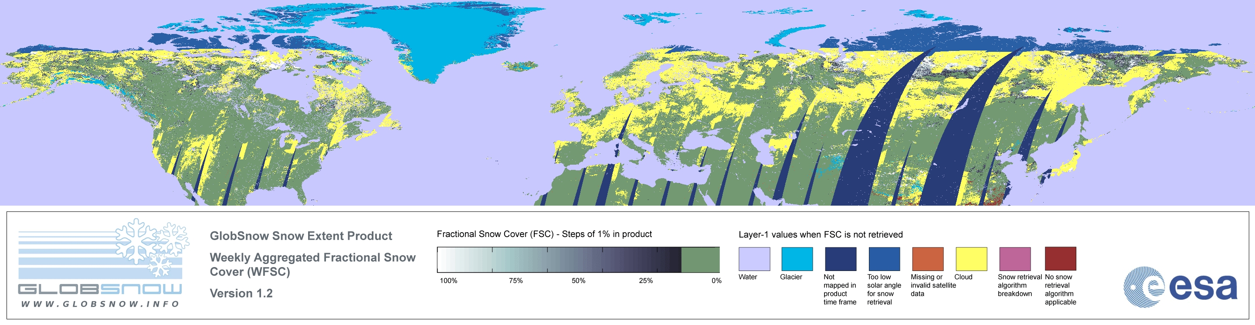Click the 'Not mapped in product time frame' label
Viewport: 1255px width, 325px height.
[840, 289]
